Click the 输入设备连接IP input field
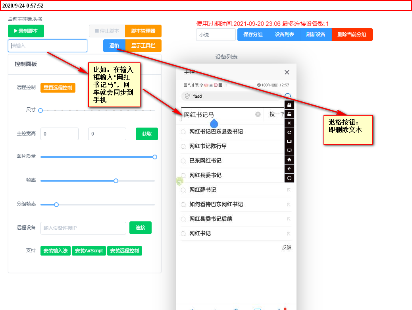412x310 pixels. pyautogui.click(x=83, y=228)
